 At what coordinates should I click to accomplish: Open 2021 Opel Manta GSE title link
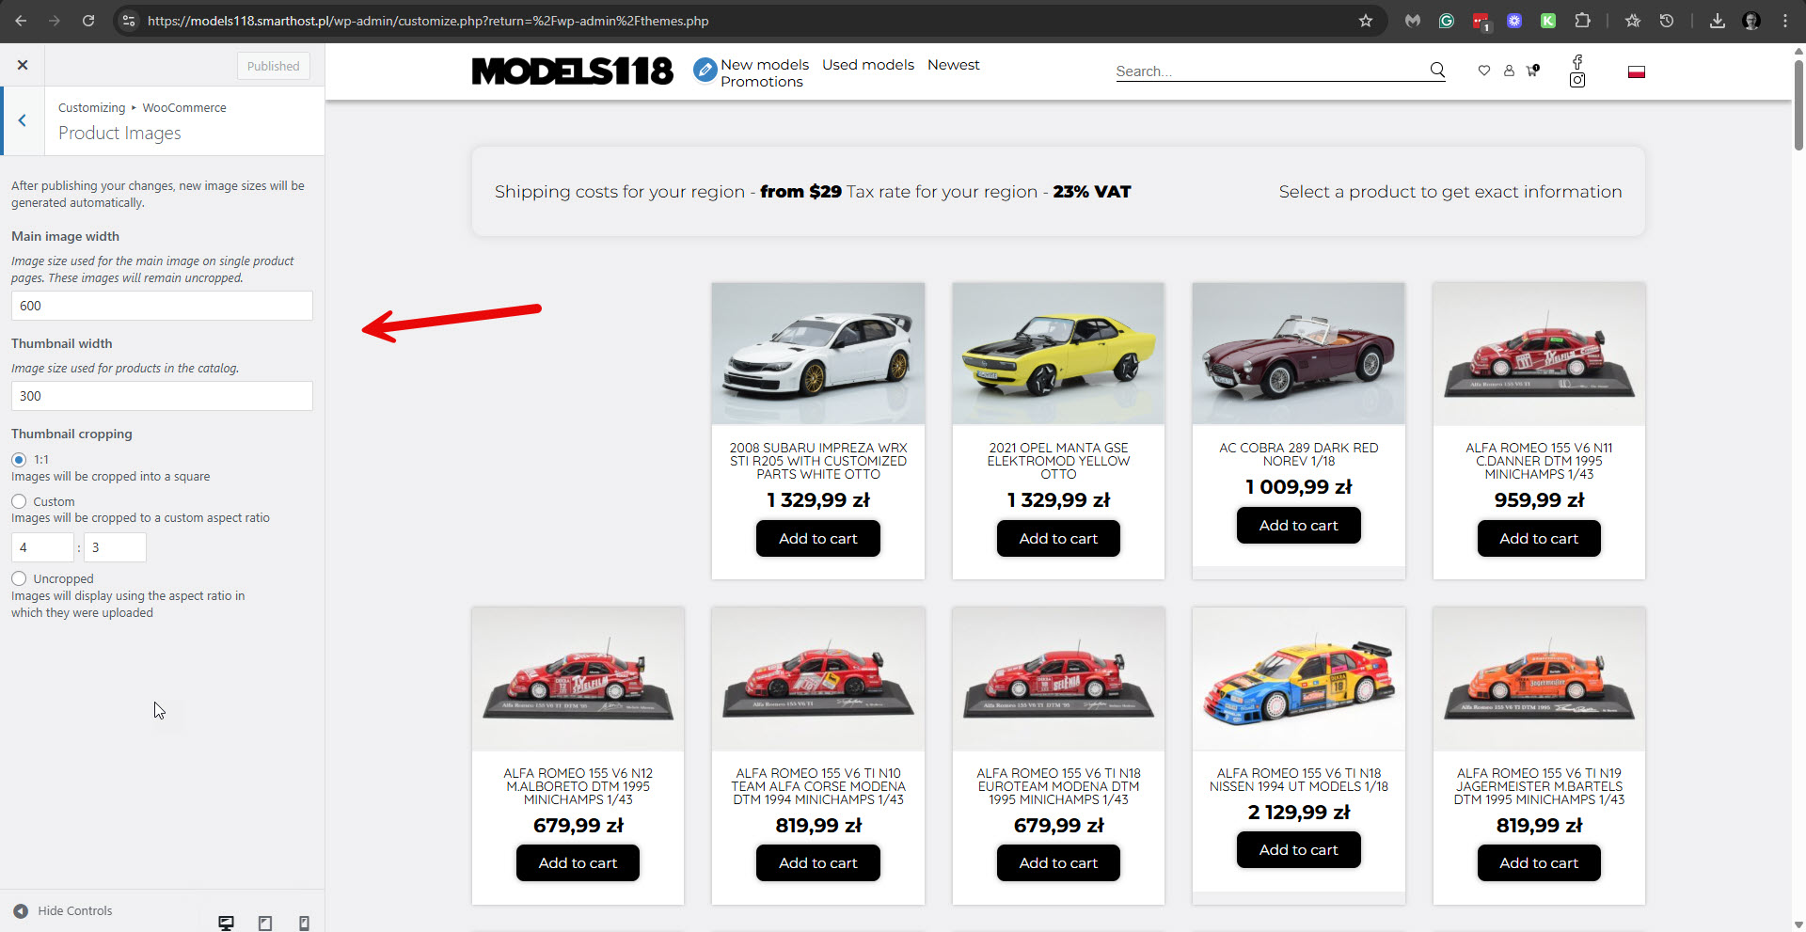click(x=1058, y=462)
